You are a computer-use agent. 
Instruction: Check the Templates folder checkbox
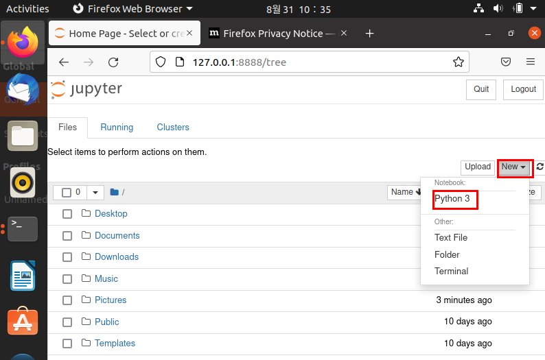tap(67, 344)
